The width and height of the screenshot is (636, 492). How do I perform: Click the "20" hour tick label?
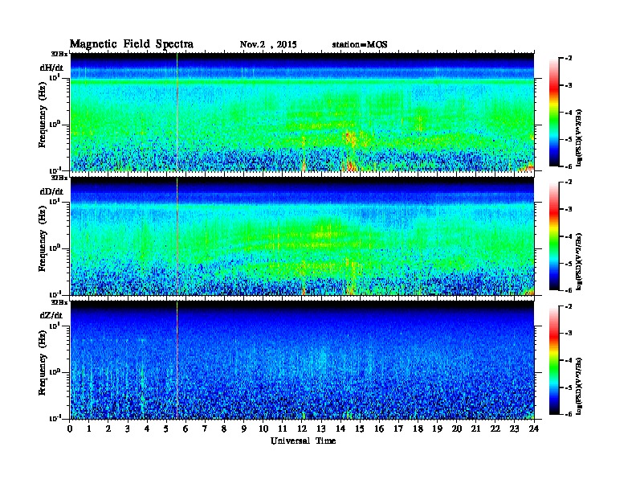[457, 429]
